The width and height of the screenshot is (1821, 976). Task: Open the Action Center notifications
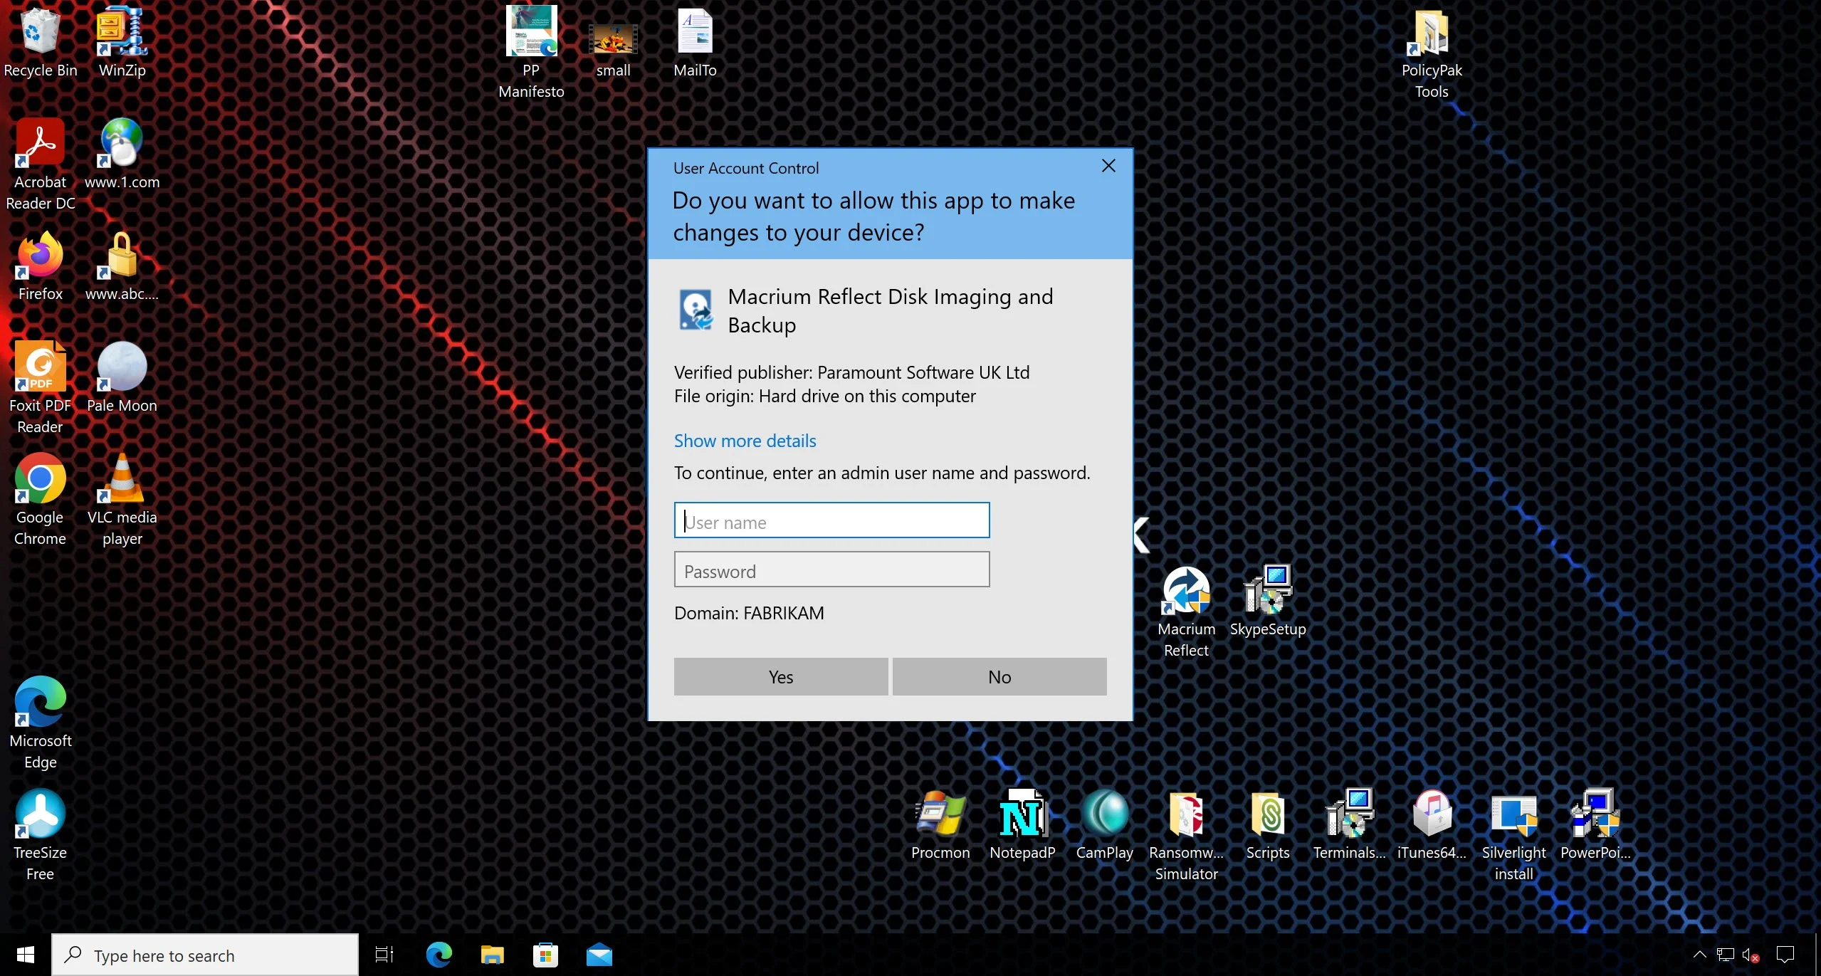pyautogui.click(x=1785, y=955)
